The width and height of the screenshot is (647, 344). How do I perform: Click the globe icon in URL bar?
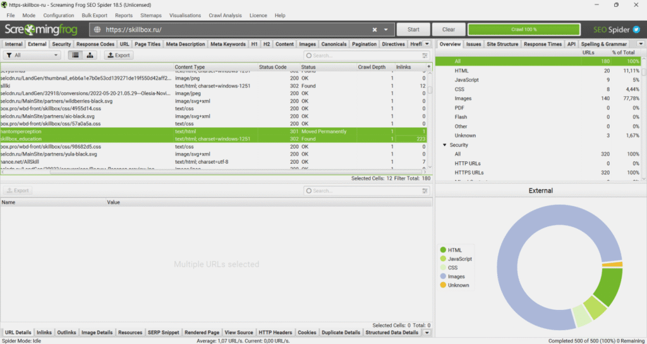click(97, 30)
